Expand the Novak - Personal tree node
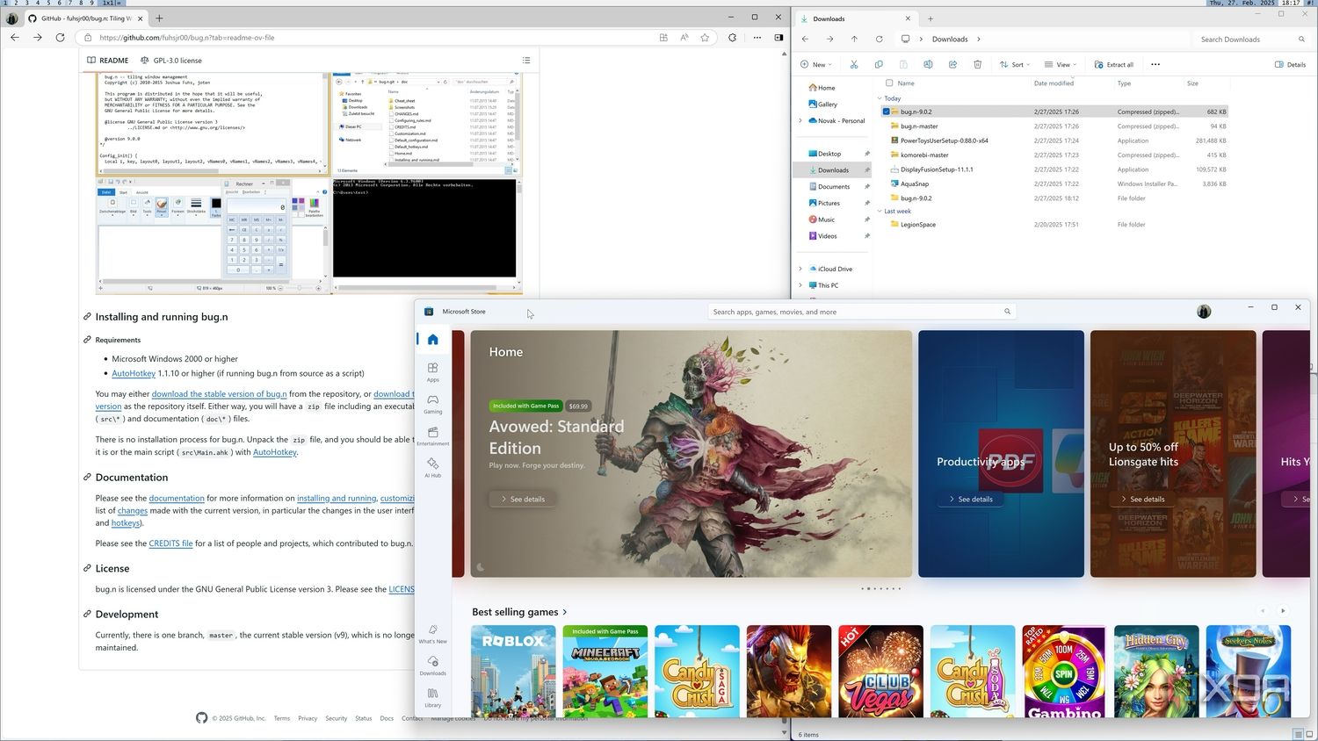Screen dimensions: 1318x741 pos(800,121)
